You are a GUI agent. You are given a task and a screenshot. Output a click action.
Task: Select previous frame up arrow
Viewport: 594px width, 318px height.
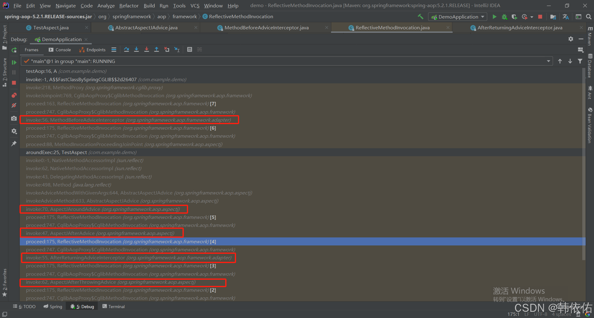[560, 61]
